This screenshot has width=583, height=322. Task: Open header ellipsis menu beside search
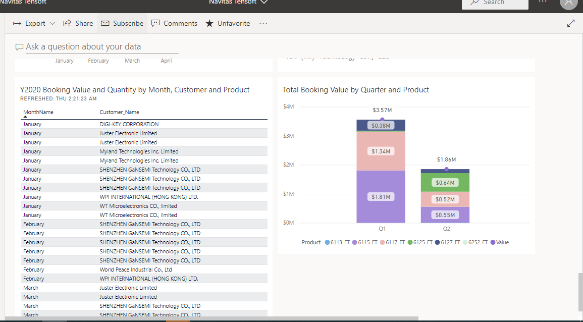click(543, 2)
